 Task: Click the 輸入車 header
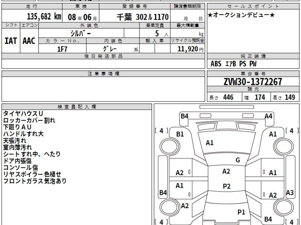[x=155, y=41]
